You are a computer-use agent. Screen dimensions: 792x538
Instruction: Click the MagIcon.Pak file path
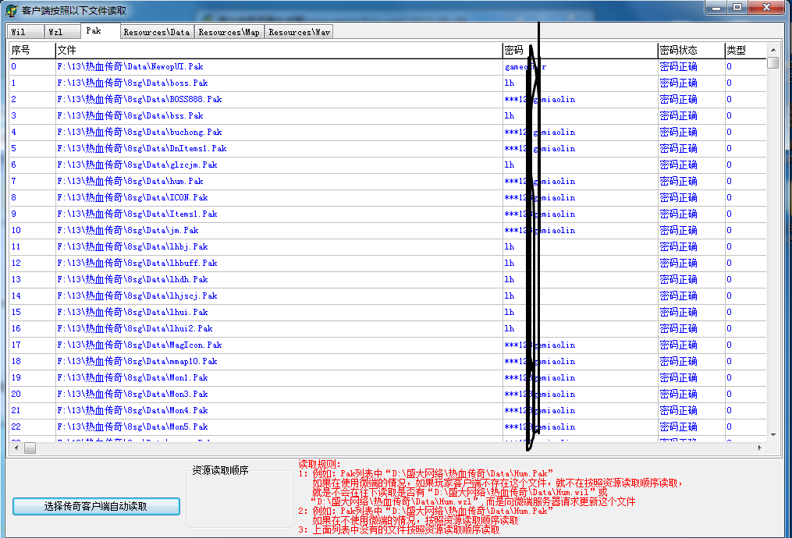click(x=140, y=345)
